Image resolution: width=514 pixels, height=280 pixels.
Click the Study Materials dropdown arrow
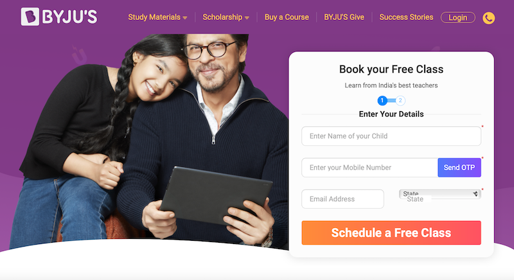tap(185, 18)
